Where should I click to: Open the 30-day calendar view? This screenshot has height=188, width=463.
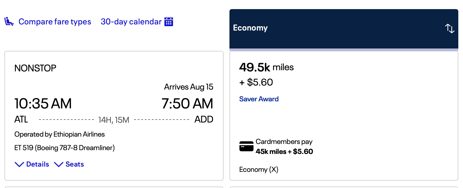click(131, 21)
